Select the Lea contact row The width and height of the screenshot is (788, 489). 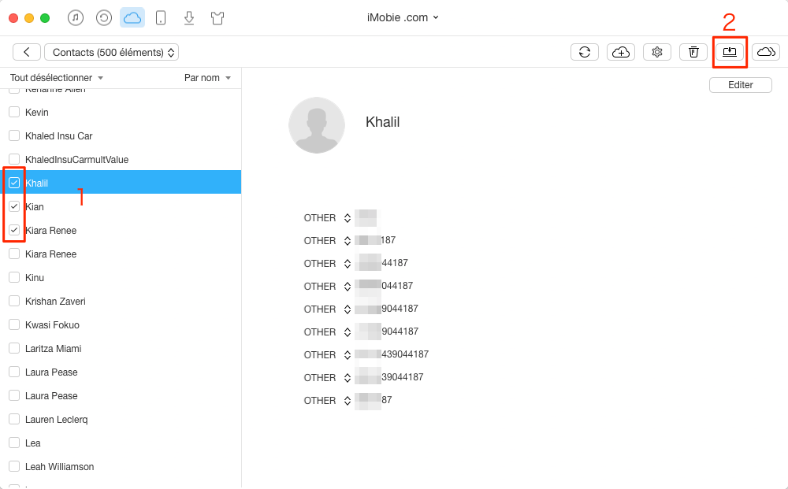tap(121, 443)
